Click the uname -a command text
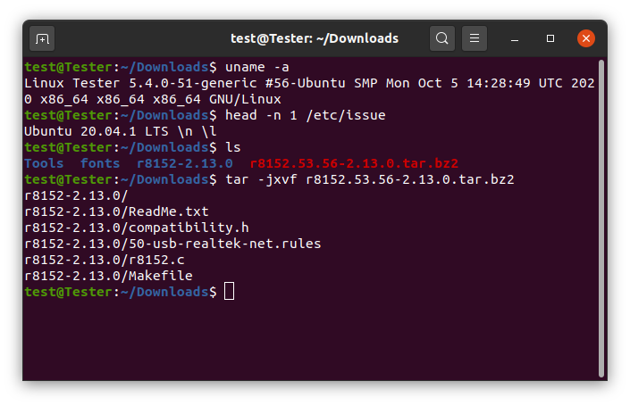This screenshot has height=406, width=630. [257, 68]
